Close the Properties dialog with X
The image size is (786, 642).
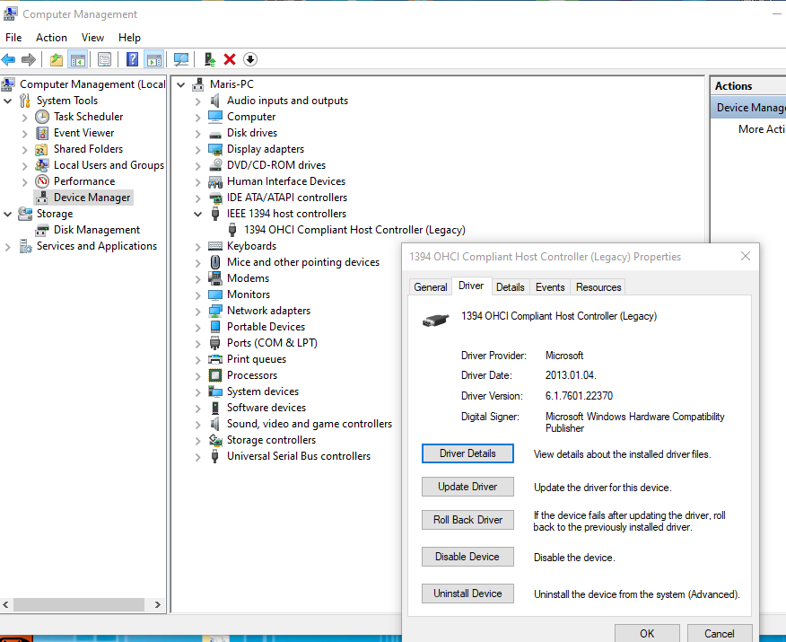(746, 256)
